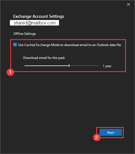This screenshot has width=135, height=154.
Task: Click the Next button
Action: coord(110,132)
